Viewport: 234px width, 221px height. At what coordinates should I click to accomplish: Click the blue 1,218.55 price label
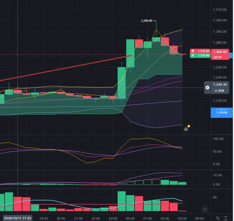(222, 113)
